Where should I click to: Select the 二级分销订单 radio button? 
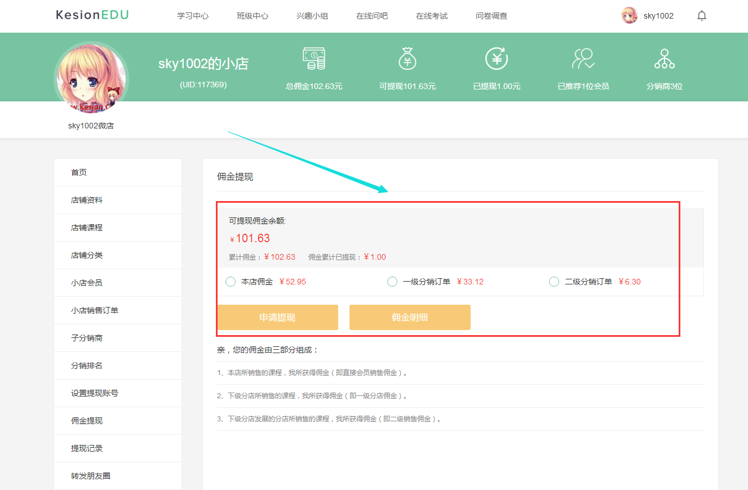(x=554, y=281)
